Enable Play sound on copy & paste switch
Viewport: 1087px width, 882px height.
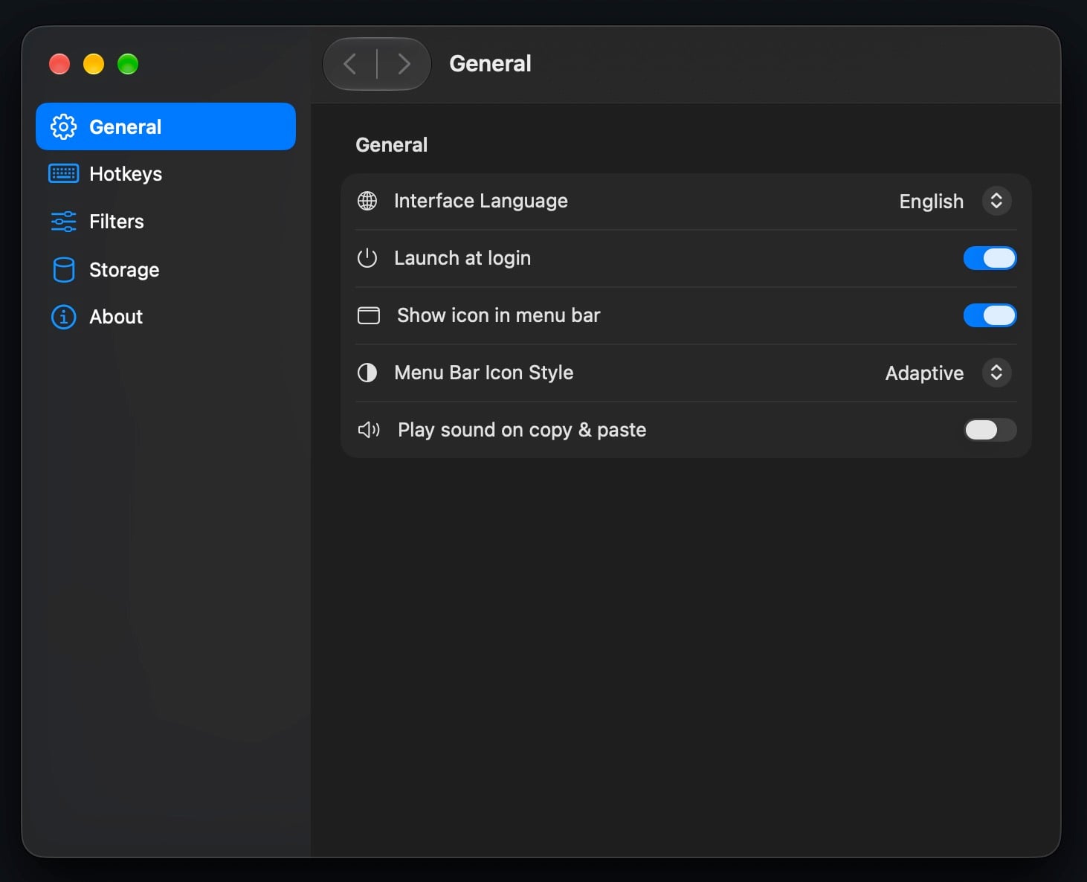click(x=990, y=430)
